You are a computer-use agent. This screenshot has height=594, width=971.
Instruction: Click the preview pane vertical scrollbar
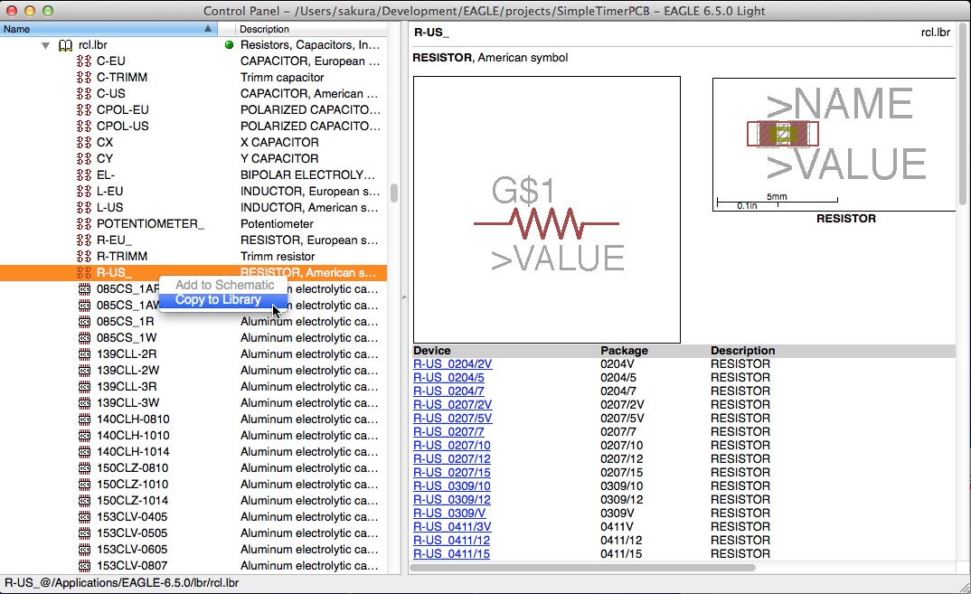pos(963,115)
